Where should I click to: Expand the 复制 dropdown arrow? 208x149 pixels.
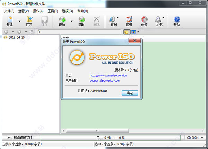tap(118, 18)
